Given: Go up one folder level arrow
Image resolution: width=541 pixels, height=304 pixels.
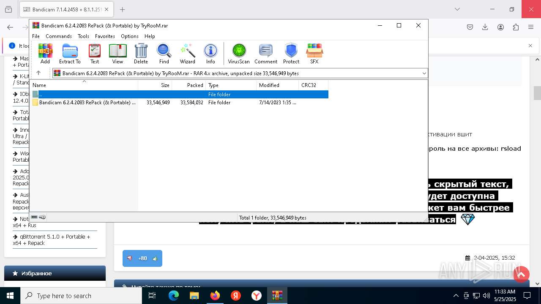Looking at the screenshot, I should pos(38,73).
